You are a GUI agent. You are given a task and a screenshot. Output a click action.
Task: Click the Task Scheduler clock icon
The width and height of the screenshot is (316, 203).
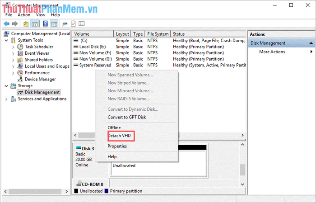tap(20, 47)
